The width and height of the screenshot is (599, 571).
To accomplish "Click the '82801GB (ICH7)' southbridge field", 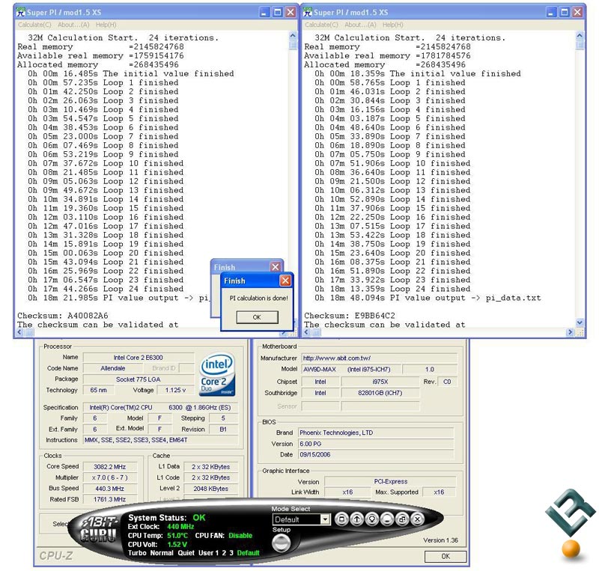I will pos(380,393).
